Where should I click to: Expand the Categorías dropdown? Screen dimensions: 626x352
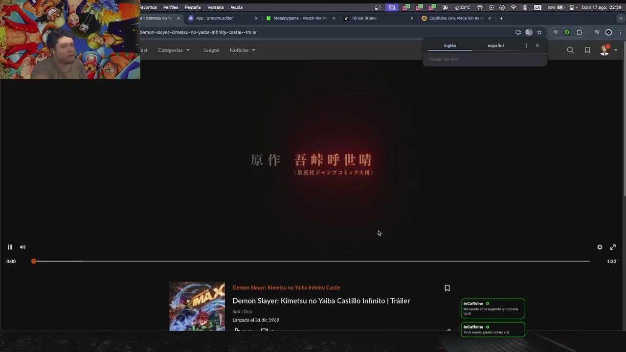174,50
